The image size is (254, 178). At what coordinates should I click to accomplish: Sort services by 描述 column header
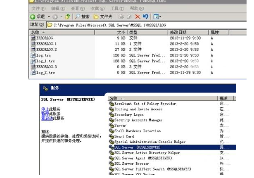[x=226, y=98]
